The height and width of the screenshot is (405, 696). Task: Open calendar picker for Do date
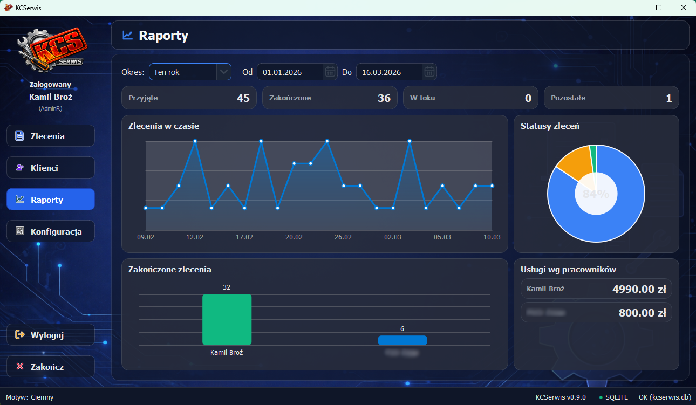[x=429, y=72]
